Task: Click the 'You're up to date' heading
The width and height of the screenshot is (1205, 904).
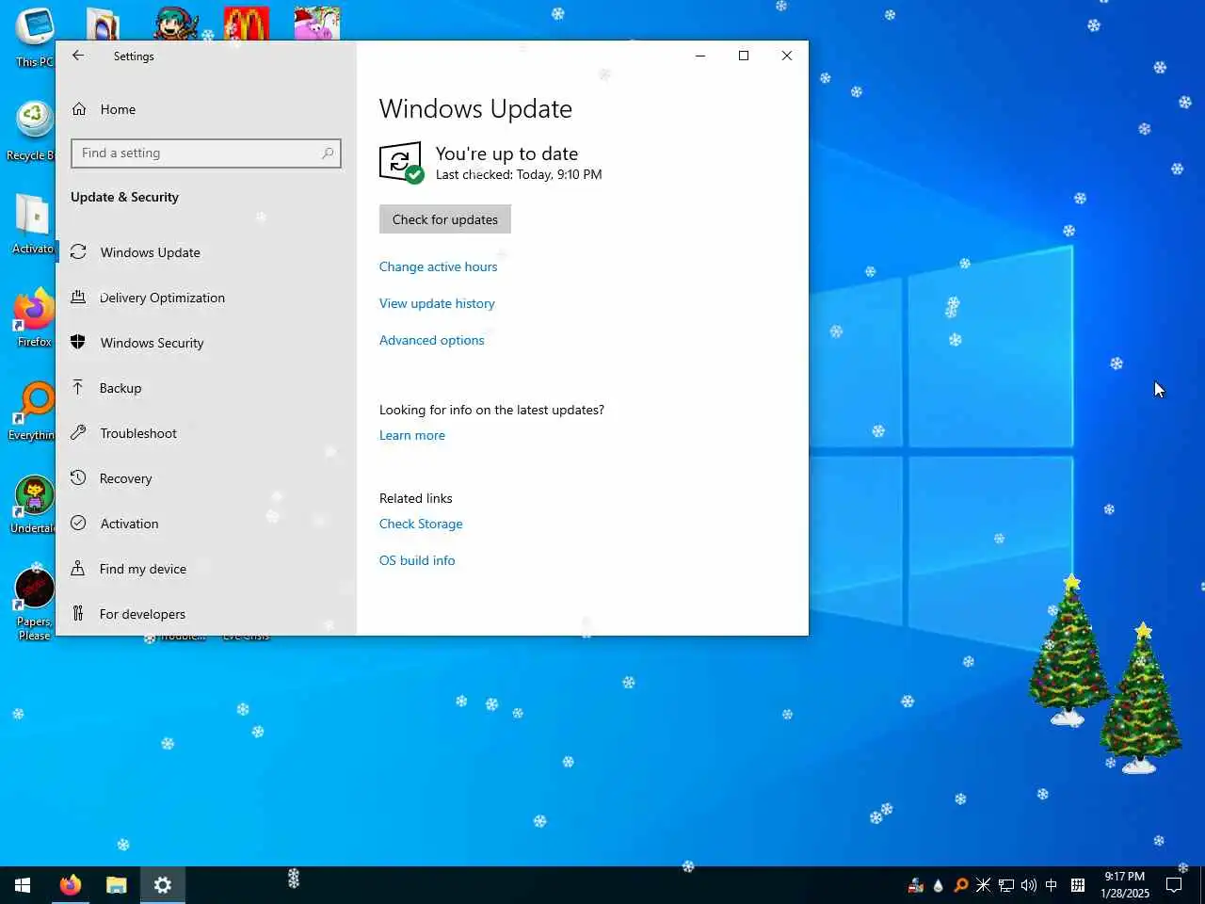Action: pyautogui.click(x=506, y=153)
